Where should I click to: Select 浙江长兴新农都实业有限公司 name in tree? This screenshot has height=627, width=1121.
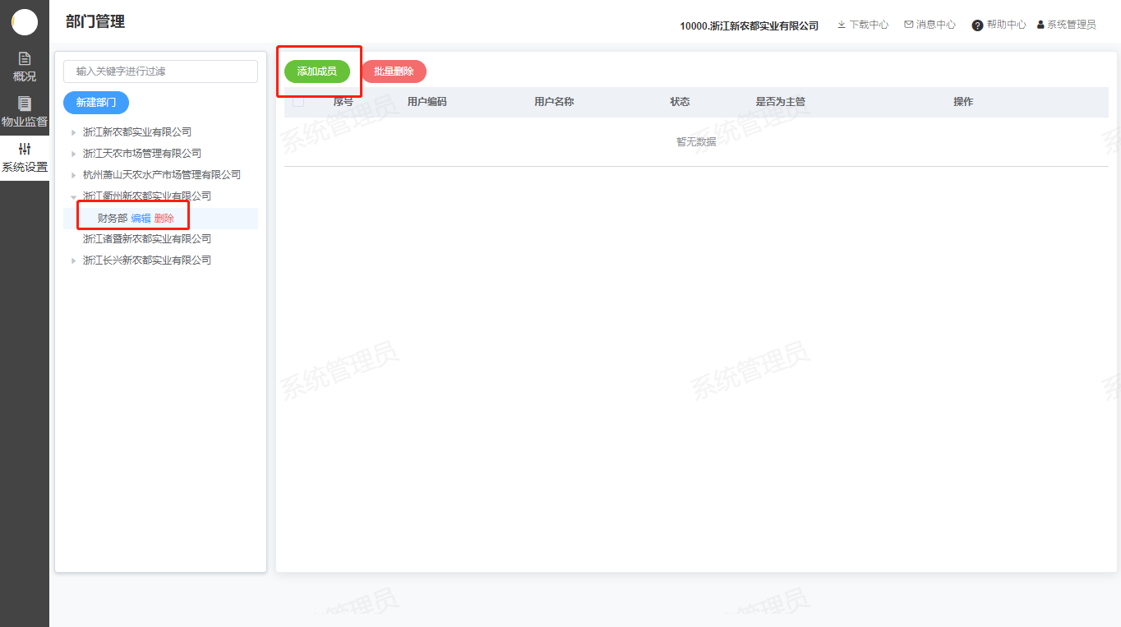(x=147, y=260)
